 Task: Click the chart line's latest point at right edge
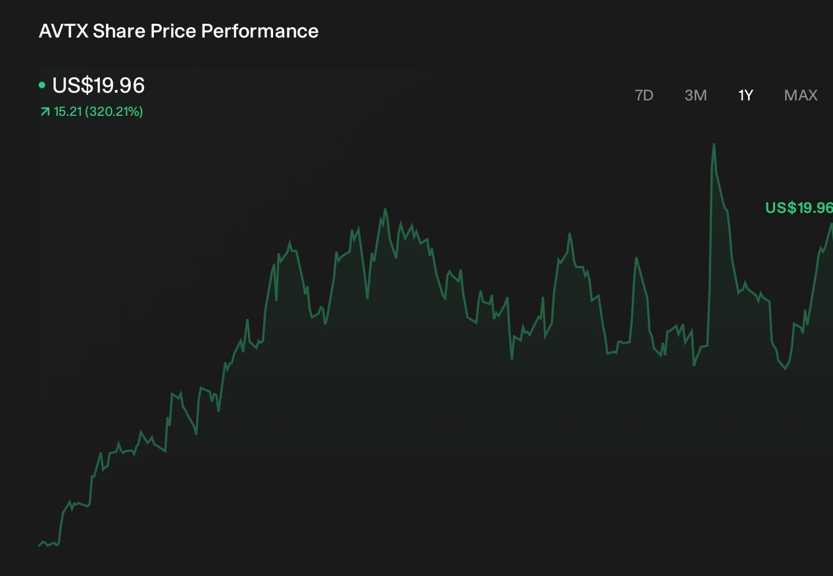831,224
